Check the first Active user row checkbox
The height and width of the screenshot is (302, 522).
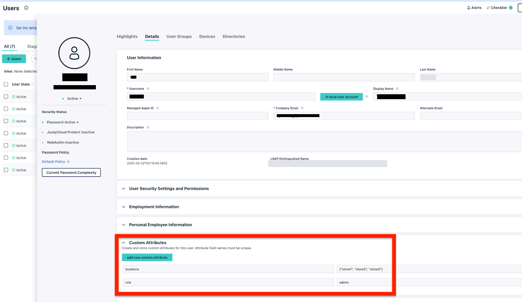point(6,97)
